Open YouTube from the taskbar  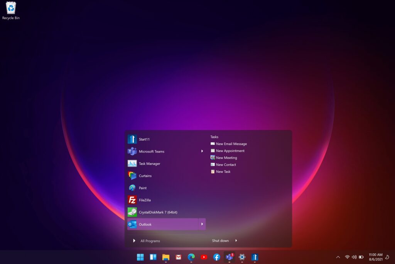click(x=204, y=257)
